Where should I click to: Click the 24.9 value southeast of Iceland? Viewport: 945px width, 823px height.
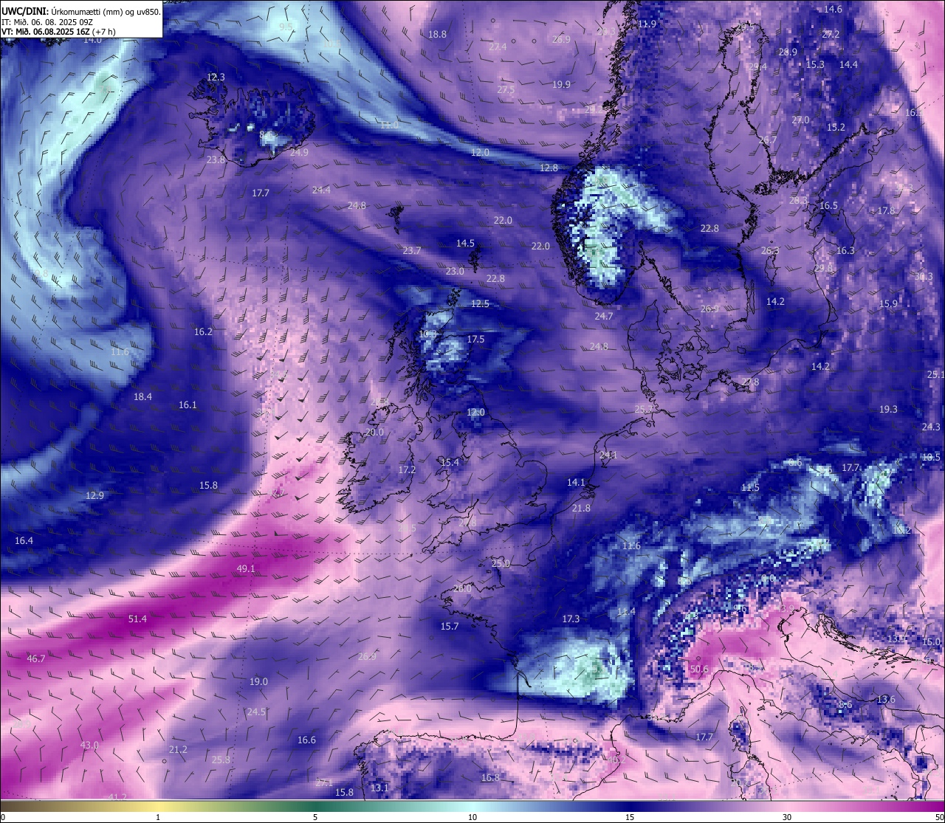(299, 152)
